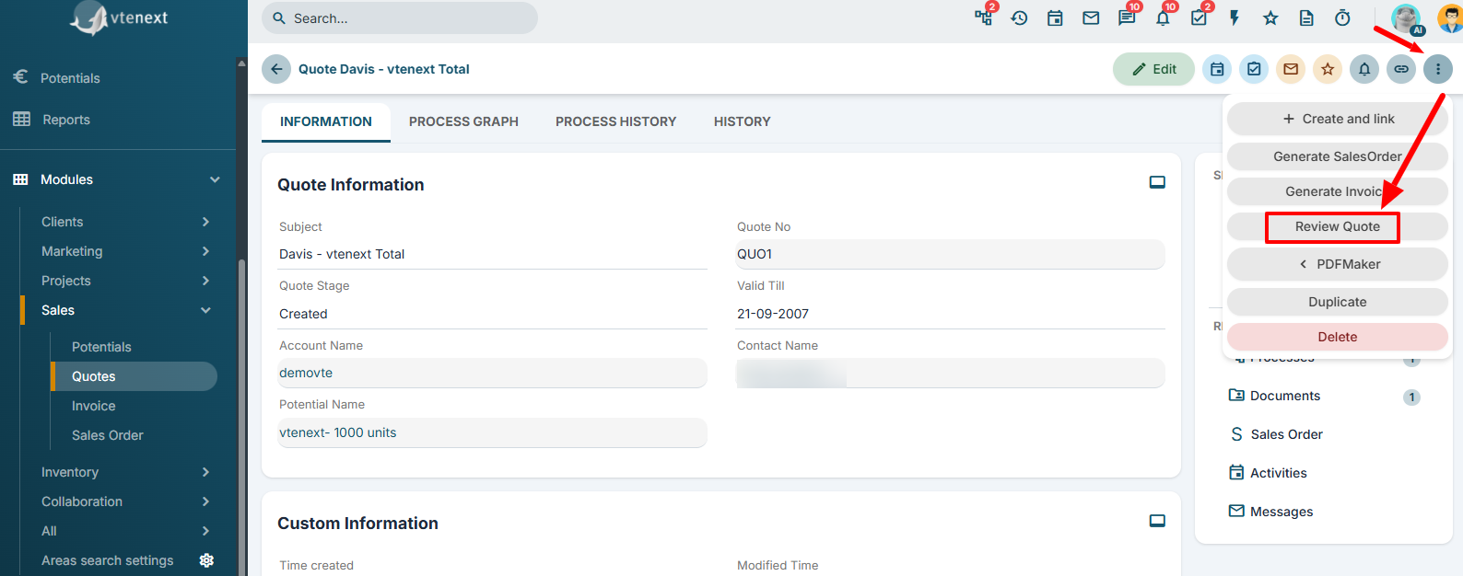Open the three-dot more actions menu

pos(1438,69)
